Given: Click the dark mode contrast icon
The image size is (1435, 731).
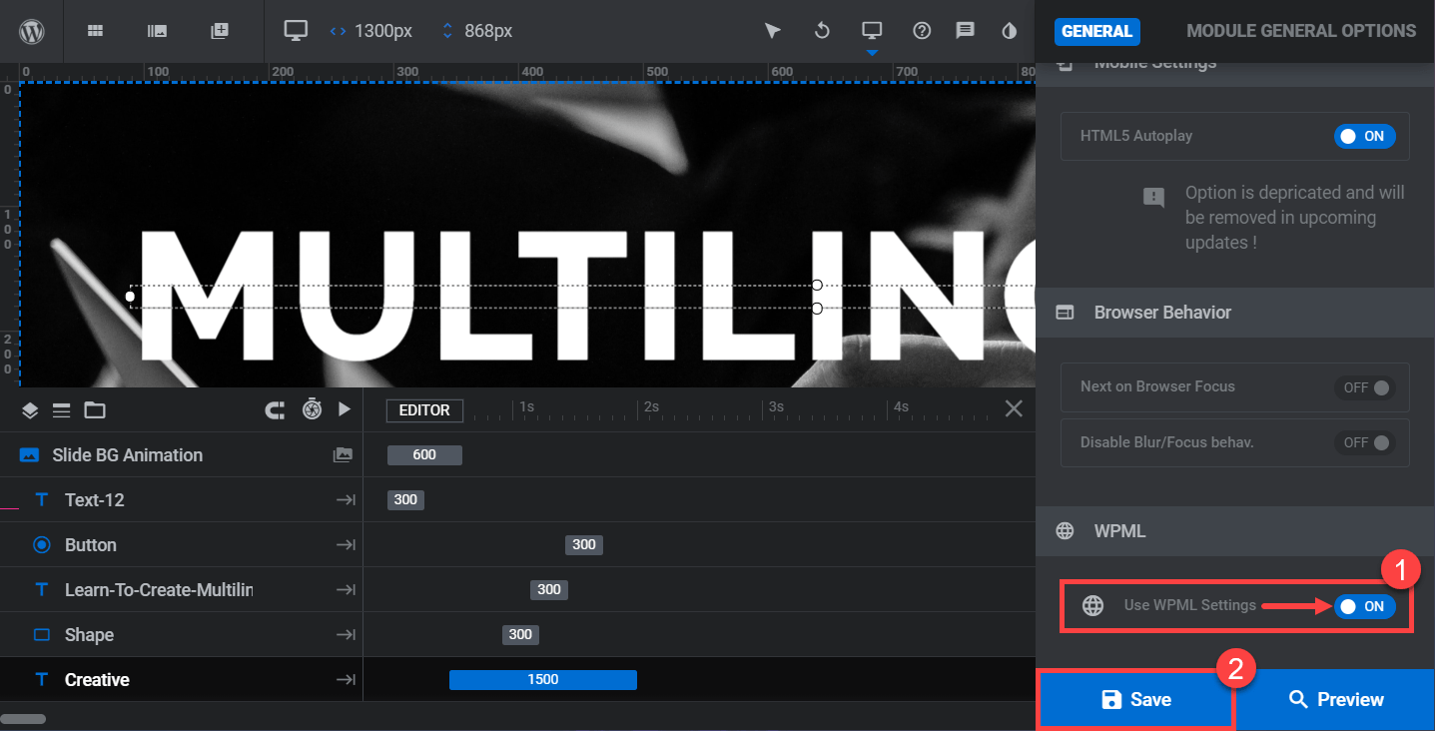Looking at the screenshot, I should tap(1009, 31).
